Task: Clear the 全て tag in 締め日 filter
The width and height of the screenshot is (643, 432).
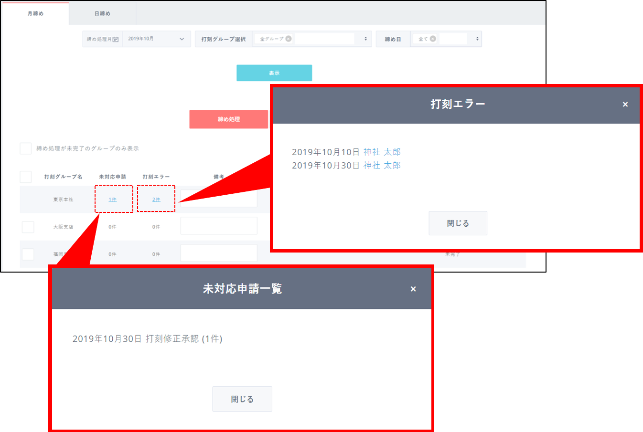Action: point(433,39)
